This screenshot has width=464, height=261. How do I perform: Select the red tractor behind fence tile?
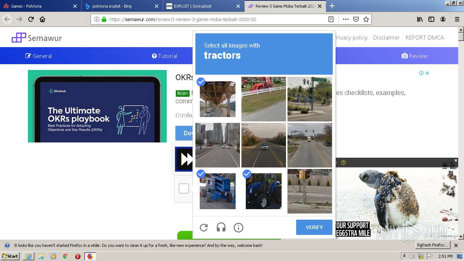[264, 99]
